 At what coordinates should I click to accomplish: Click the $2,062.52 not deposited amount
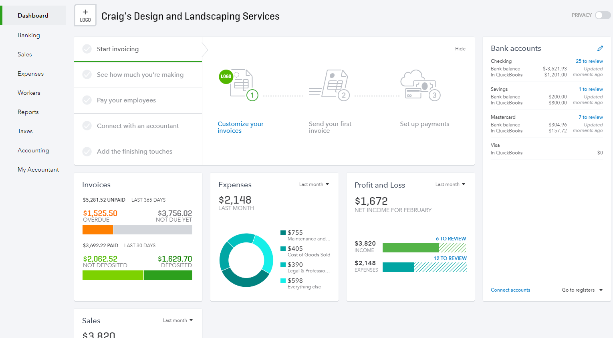[100, 259]
